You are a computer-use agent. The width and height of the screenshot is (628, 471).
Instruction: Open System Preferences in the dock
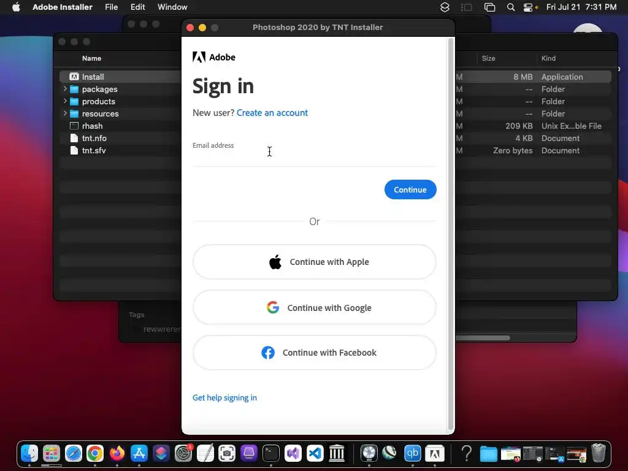(x=183, y=453)
